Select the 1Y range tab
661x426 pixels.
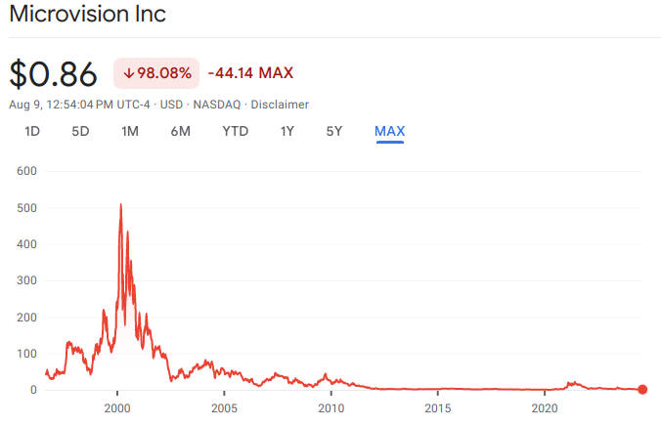286,131
